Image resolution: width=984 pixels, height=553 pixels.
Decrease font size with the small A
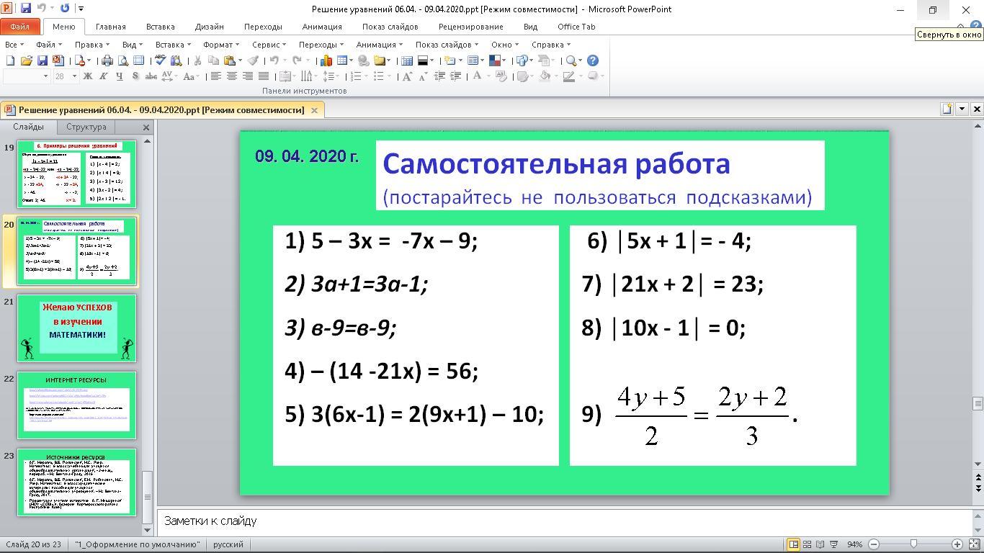[x=423, y=76]
